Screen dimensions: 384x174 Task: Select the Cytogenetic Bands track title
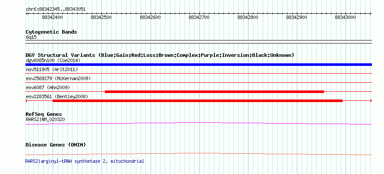point(51,32)
